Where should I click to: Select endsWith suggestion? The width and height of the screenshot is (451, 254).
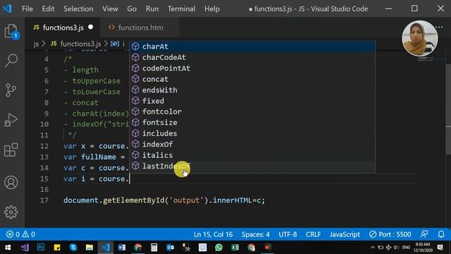252,90
